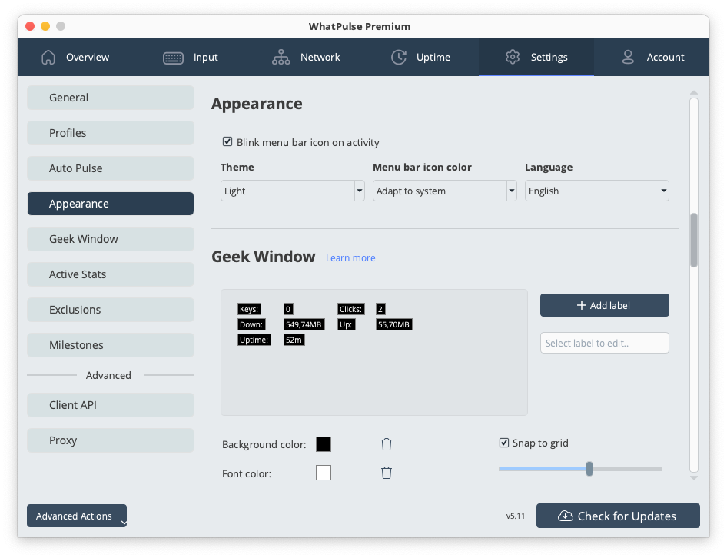This screenshot has width=727, height=558.
Task: Click the Learn more link
Action: (350, 257)
